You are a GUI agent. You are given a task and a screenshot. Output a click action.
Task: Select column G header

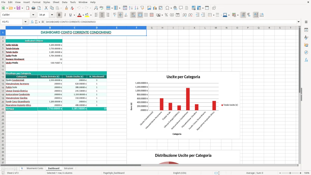pyautogui.click(x=152, y=28)
